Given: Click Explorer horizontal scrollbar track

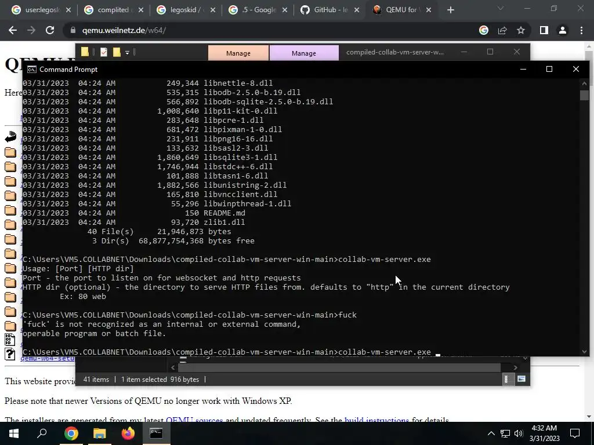Looking at the screenshot, I should click(x=339, y=367).
